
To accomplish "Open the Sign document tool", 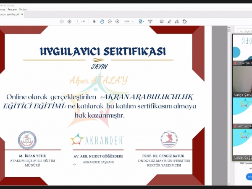I will 177,21.
